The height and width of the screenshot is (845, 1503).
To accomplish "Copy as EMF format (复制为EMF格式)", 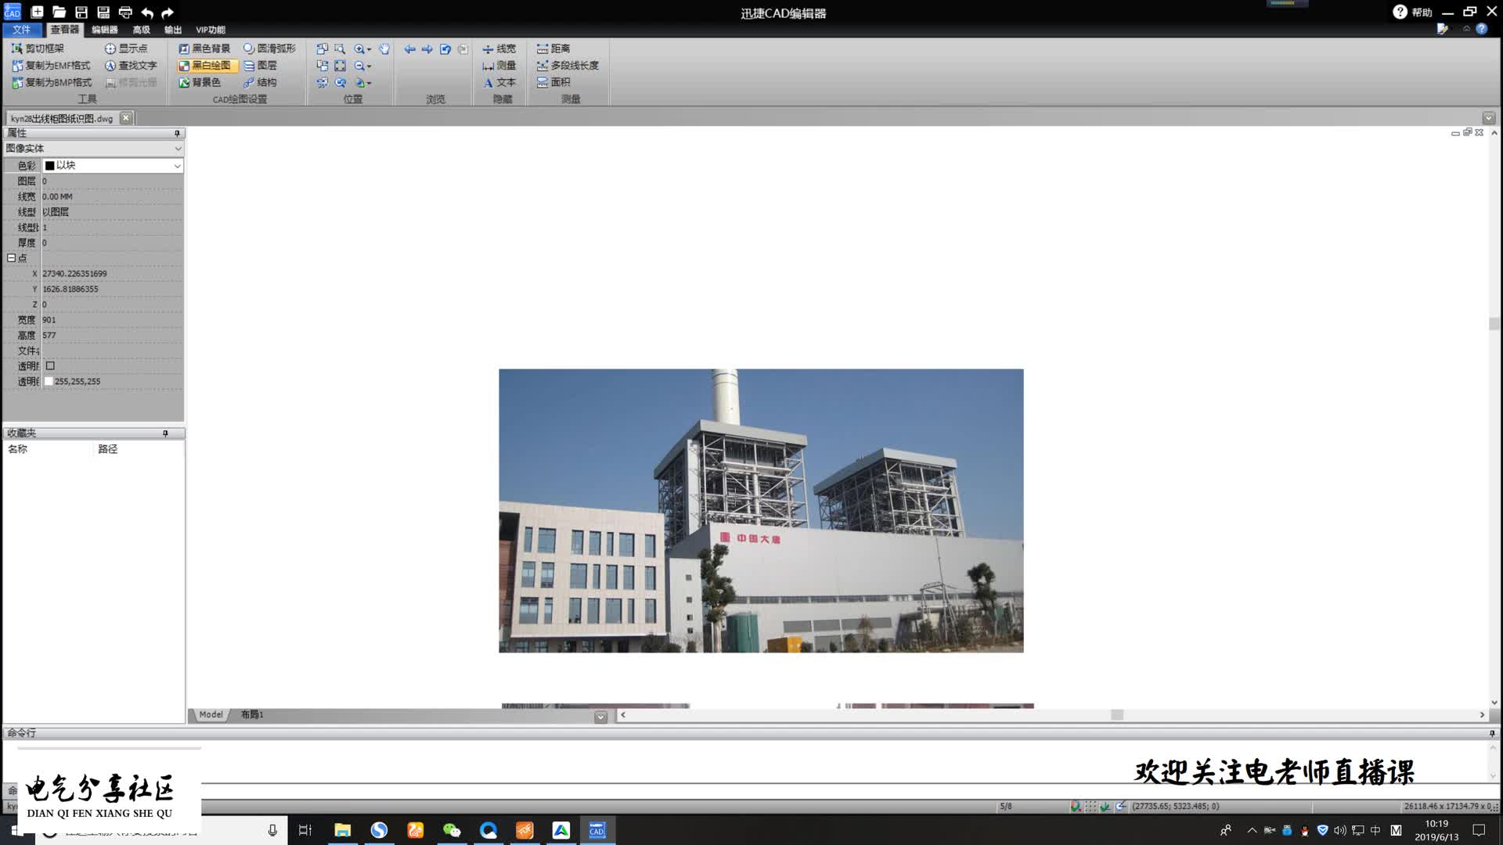I will tap(51, 66).
